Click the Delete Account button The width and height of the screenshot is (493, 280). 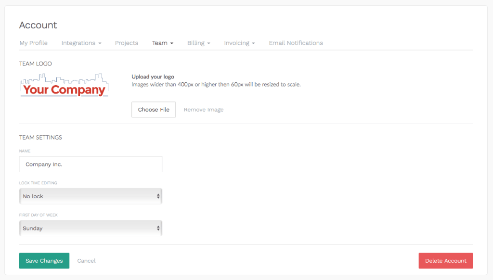pos(445,261)
